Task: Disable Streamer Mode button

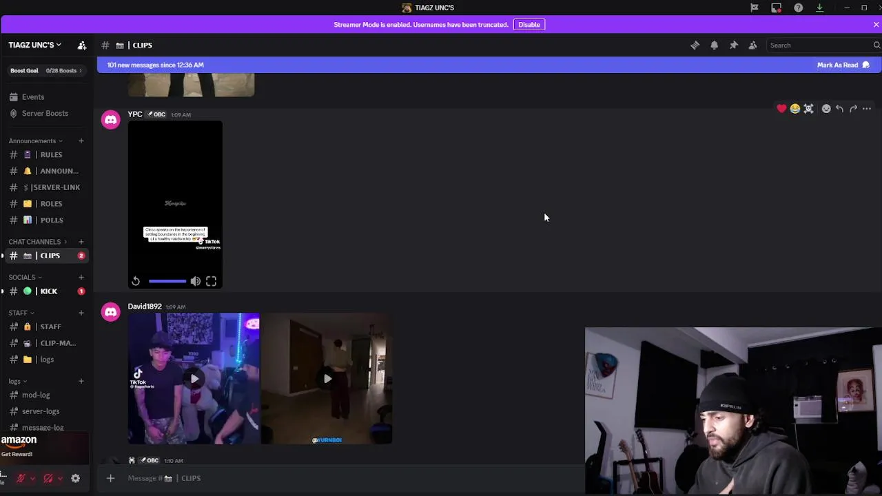Action: pyautogui.click(x=529, y=25)
